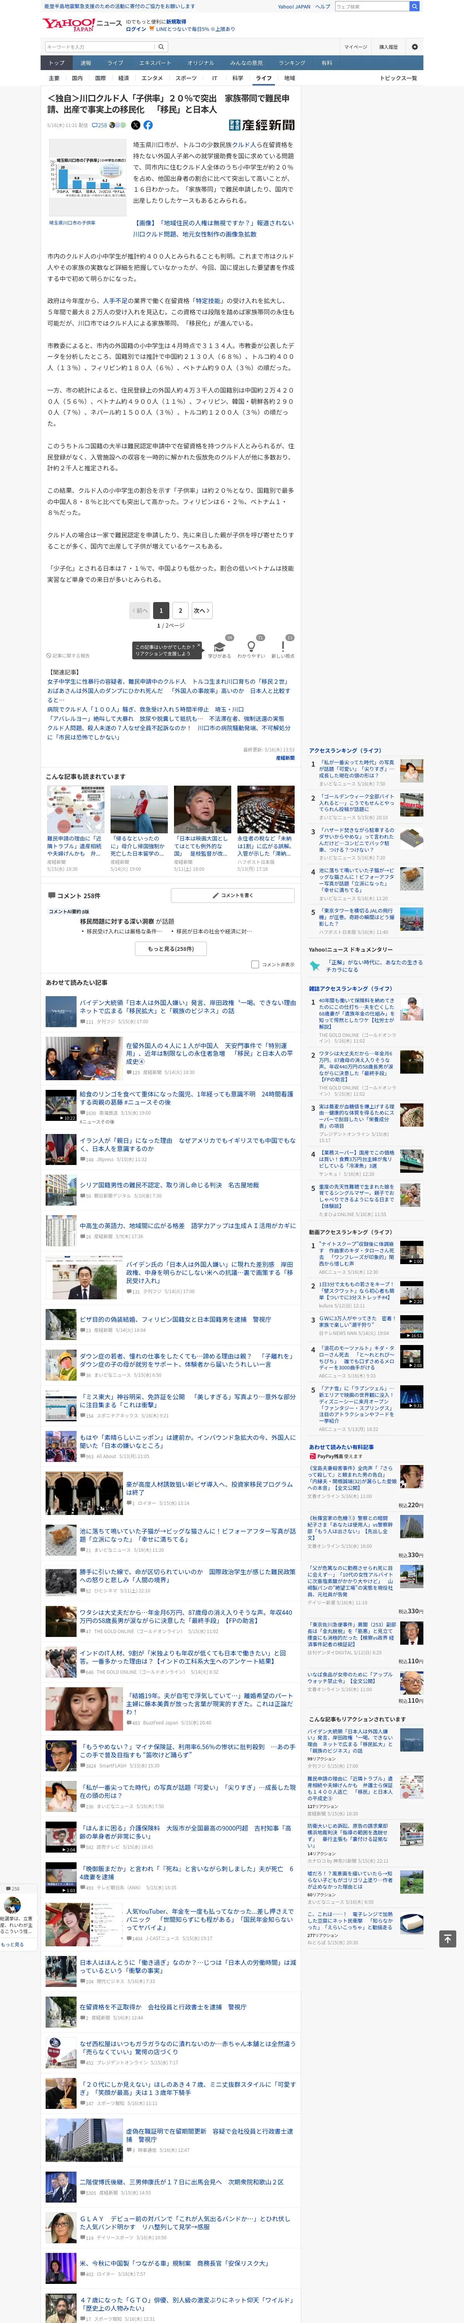This screenshot has width=464, height=2323.
Task: Open the 科学 category tab
Action: [x=238, y=79]
